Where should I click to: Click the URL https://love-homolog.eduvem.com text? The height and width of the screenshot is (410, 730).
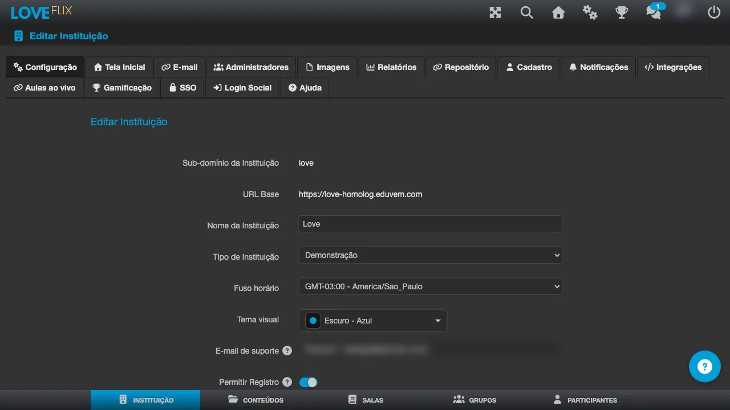[x=360, y=194]
